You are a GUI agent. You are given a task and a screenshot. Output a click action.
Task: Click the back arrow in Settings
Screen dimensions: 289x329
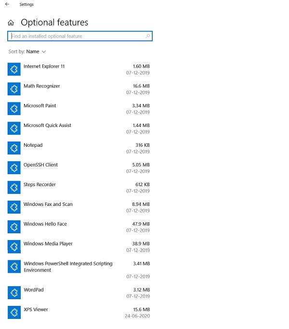click(7, 4)
